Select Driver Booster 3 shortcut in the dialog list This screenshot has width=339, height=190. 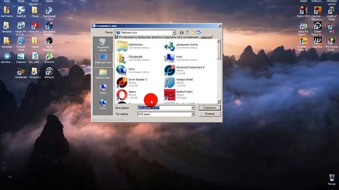pyautogui.click(x=132, y=82)
